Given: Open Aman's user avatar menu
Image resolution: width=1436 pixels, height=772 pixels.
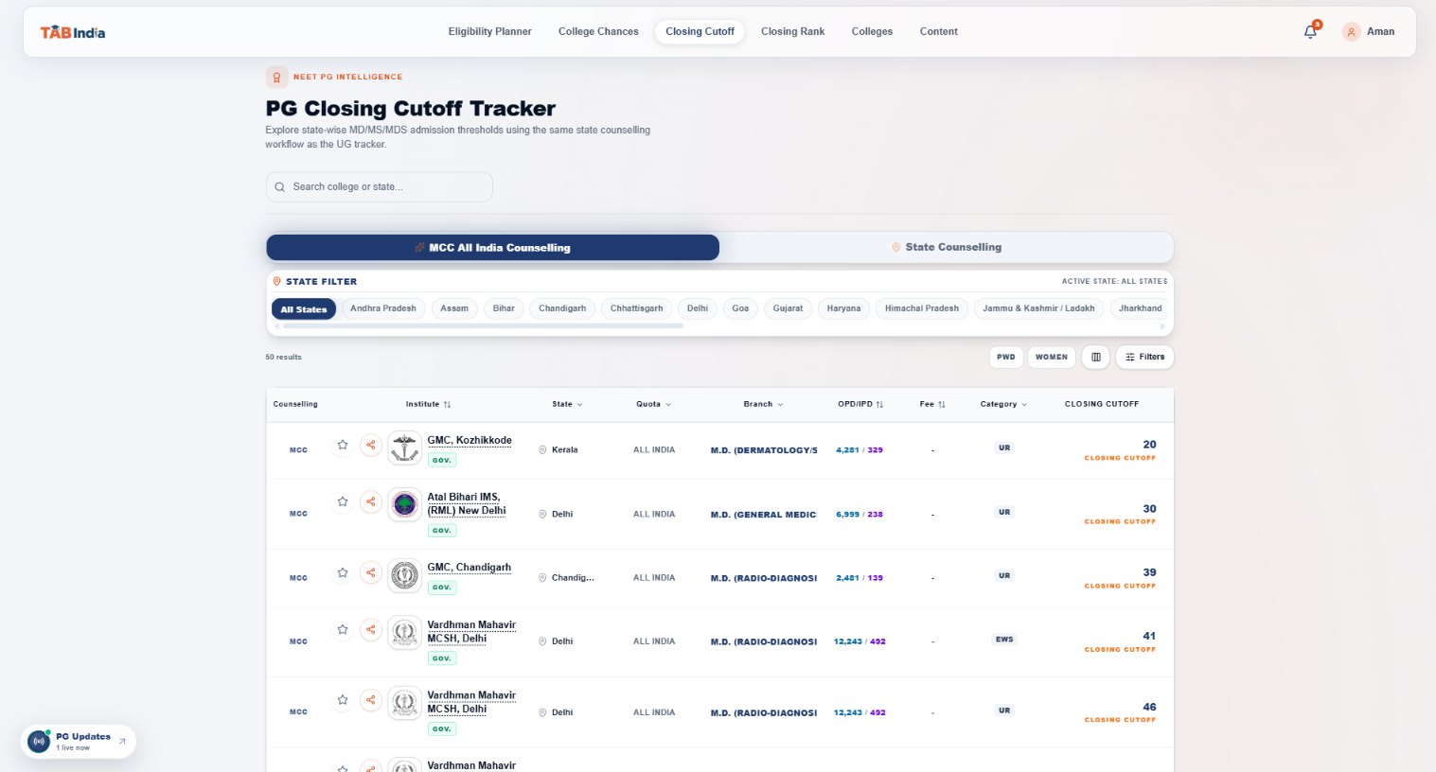Looking at the screenshot, I should click(x=1351, y=32).
